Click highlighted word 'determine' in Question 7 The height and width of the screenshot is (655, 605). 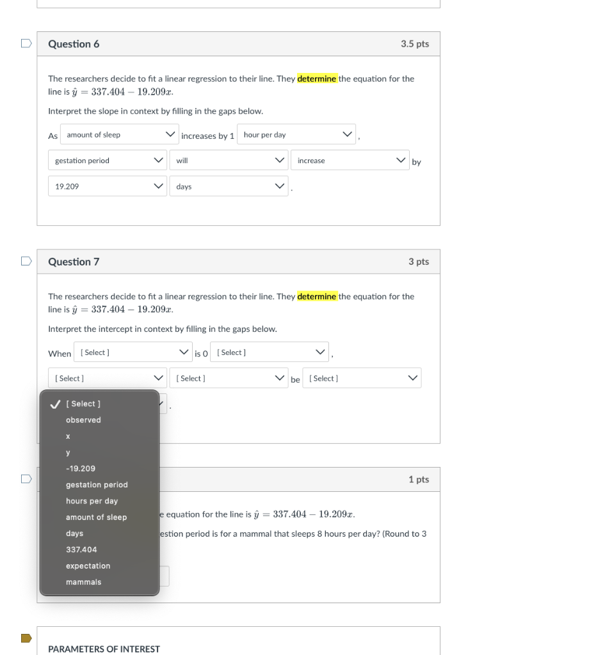point(317,296)
